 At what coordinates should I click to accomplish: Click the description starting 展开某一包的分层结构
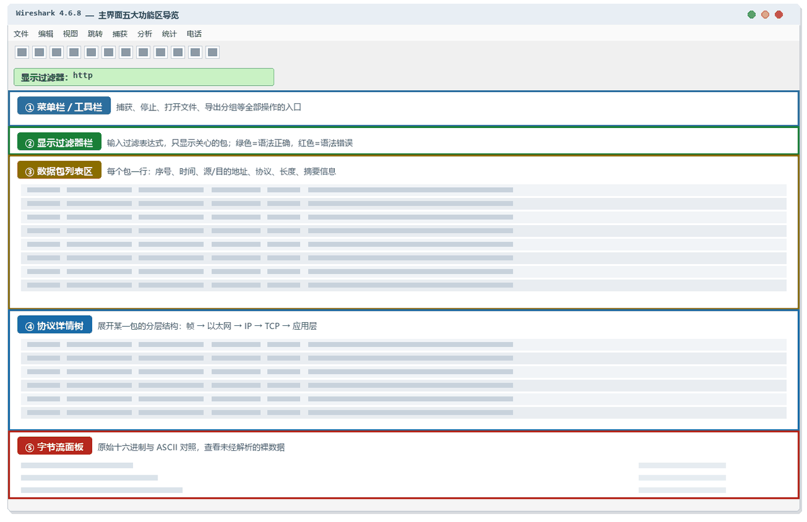pyautogui.click(x=207, y=326)
